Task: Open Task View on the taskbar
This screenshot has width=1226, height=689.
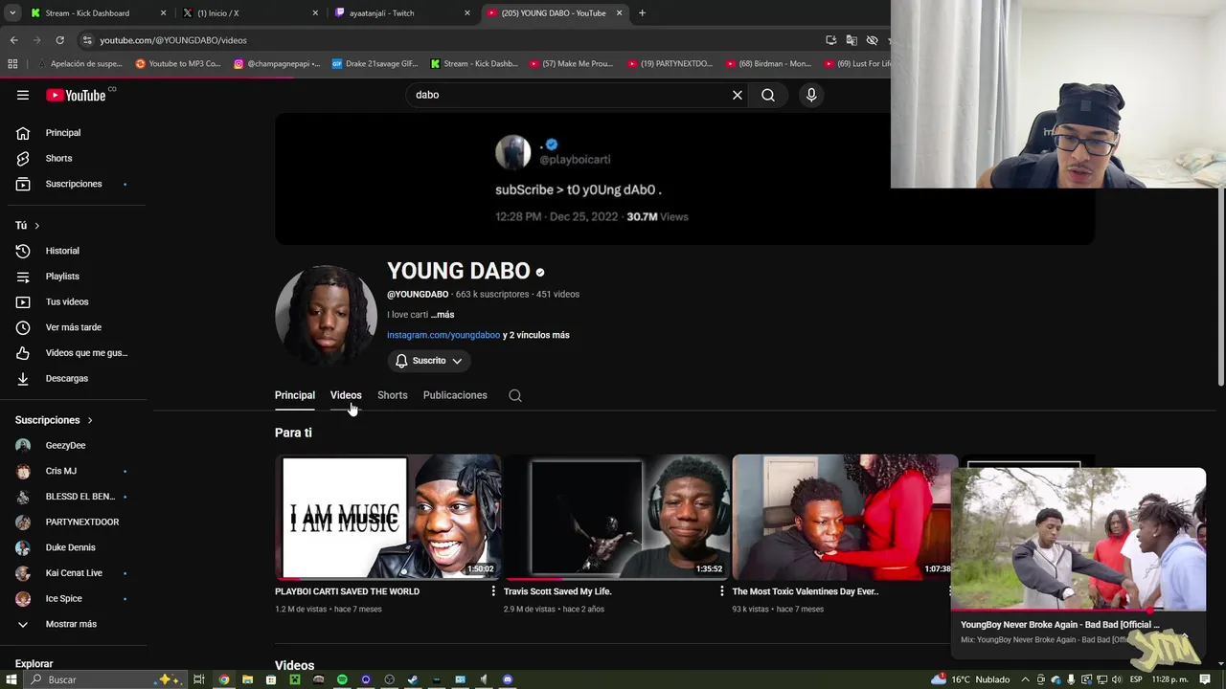Action: tap(199, 679)
